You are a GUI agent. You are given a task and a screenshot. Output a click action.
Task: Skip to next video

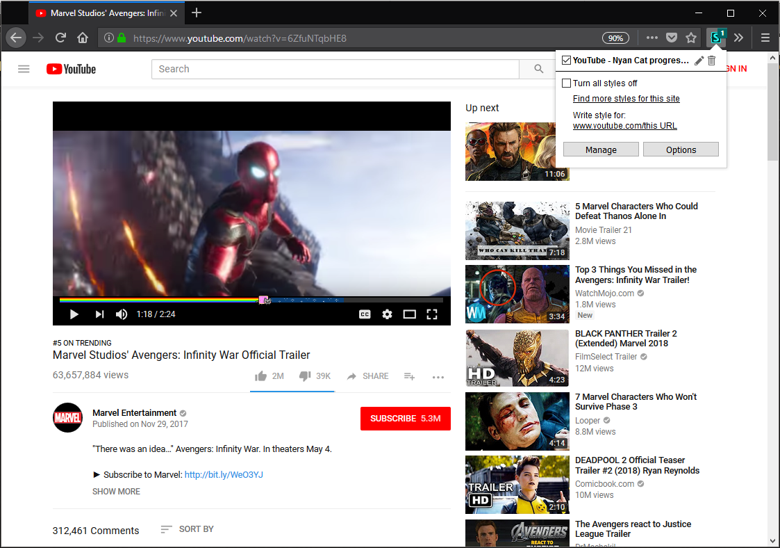[99, 314]
